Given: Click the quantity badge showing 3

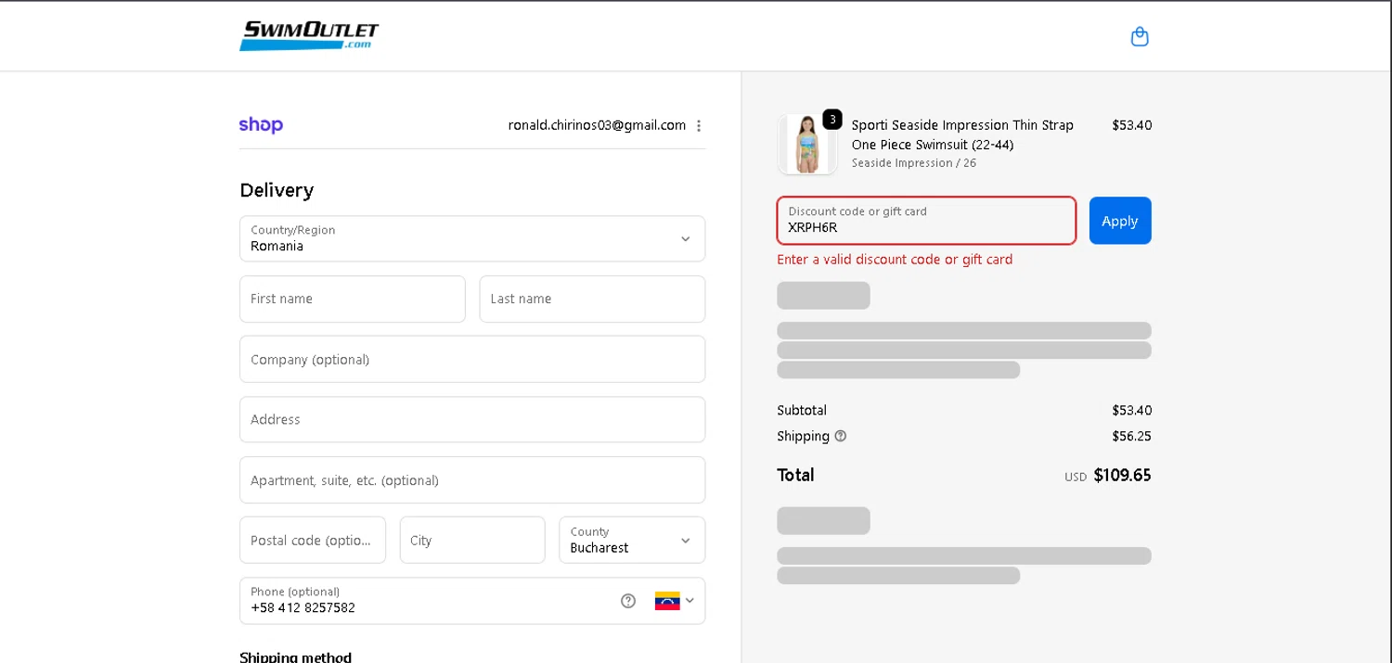Looking at the screenshot, I should pyautogui.click(x=832, y=119).
